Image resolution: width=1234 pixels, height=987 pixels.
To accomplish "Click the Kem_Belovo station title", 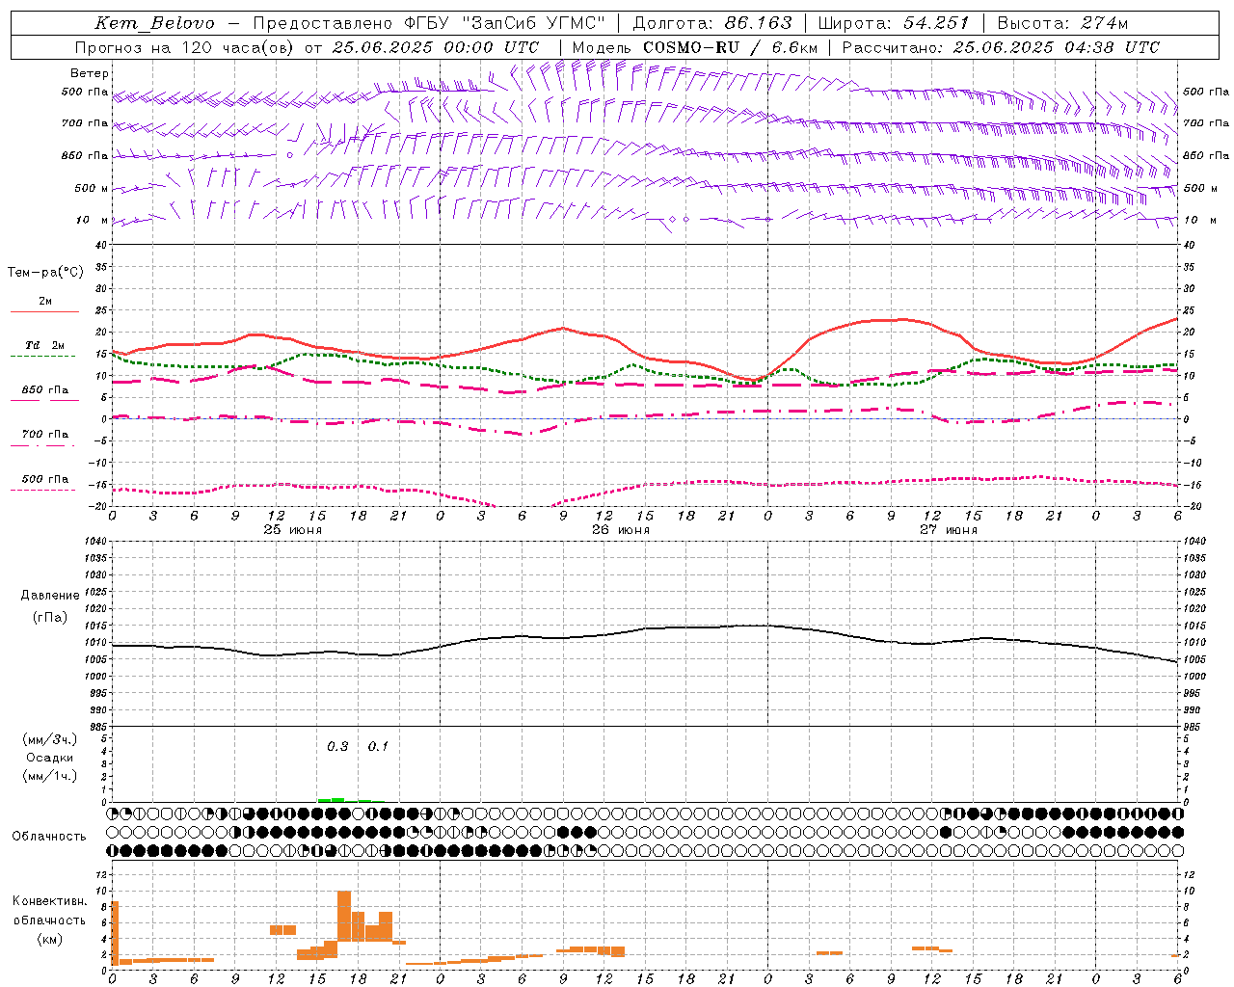I will pos(154,23).
